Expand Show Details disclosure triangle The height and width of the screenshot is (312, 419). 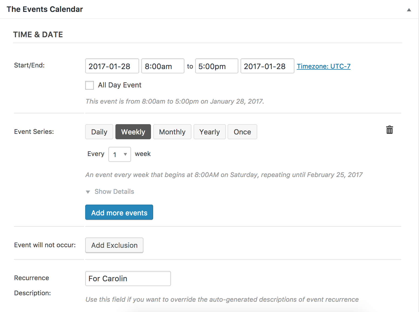88,192
